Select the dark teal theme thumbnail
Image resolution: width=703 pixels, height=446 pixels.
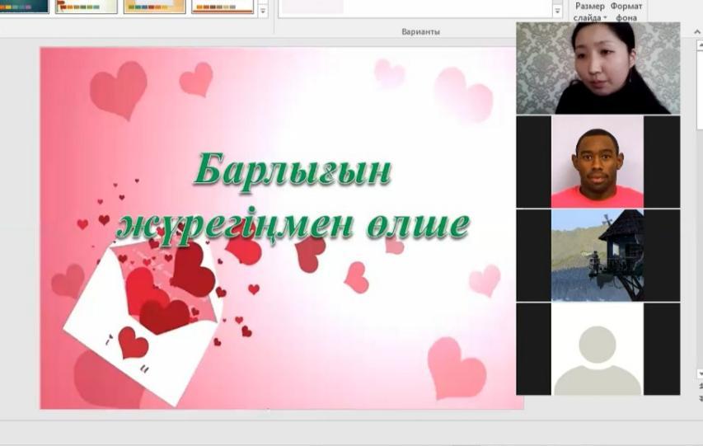click(x=24, y=7)
